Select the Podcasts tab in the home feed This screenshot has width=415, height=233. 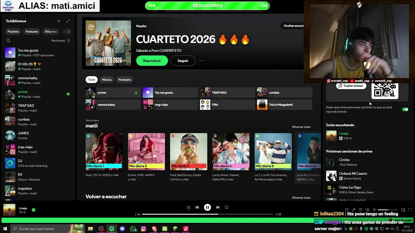tap(124, 80)
